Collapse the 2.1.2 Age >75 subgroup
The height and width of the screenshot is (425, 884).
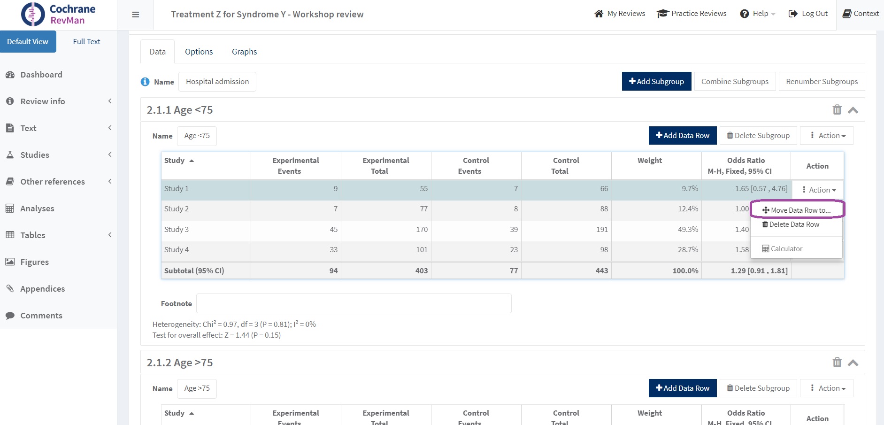coord(853,363)
